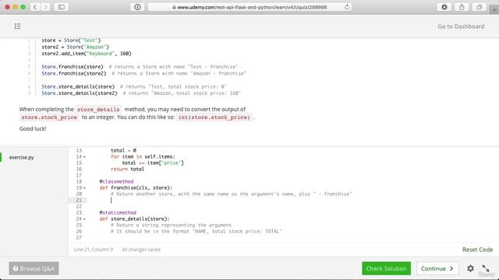Collapse the code fold at line 14
The height and width of the screenshot is (280, 499).
pyautogui.click(x=84, y=156)
